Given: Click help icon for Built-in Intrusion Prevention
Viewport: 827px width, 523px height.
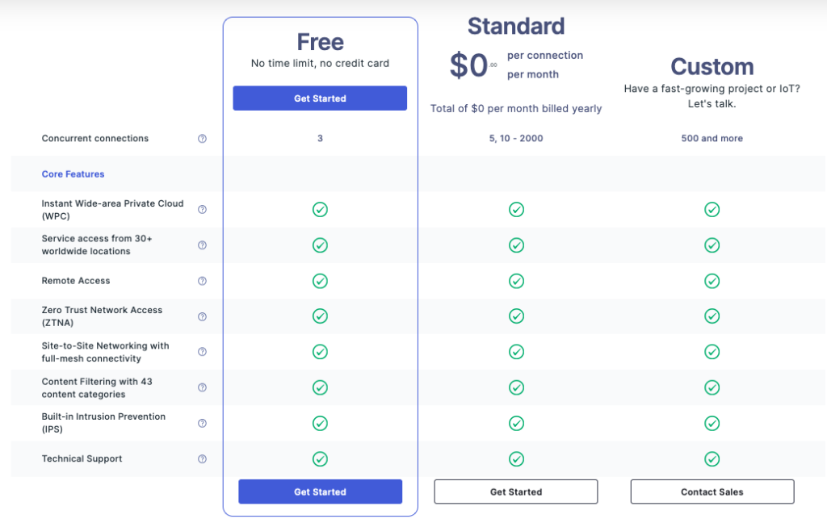Looking at the screenshot, I should [202, 423].
